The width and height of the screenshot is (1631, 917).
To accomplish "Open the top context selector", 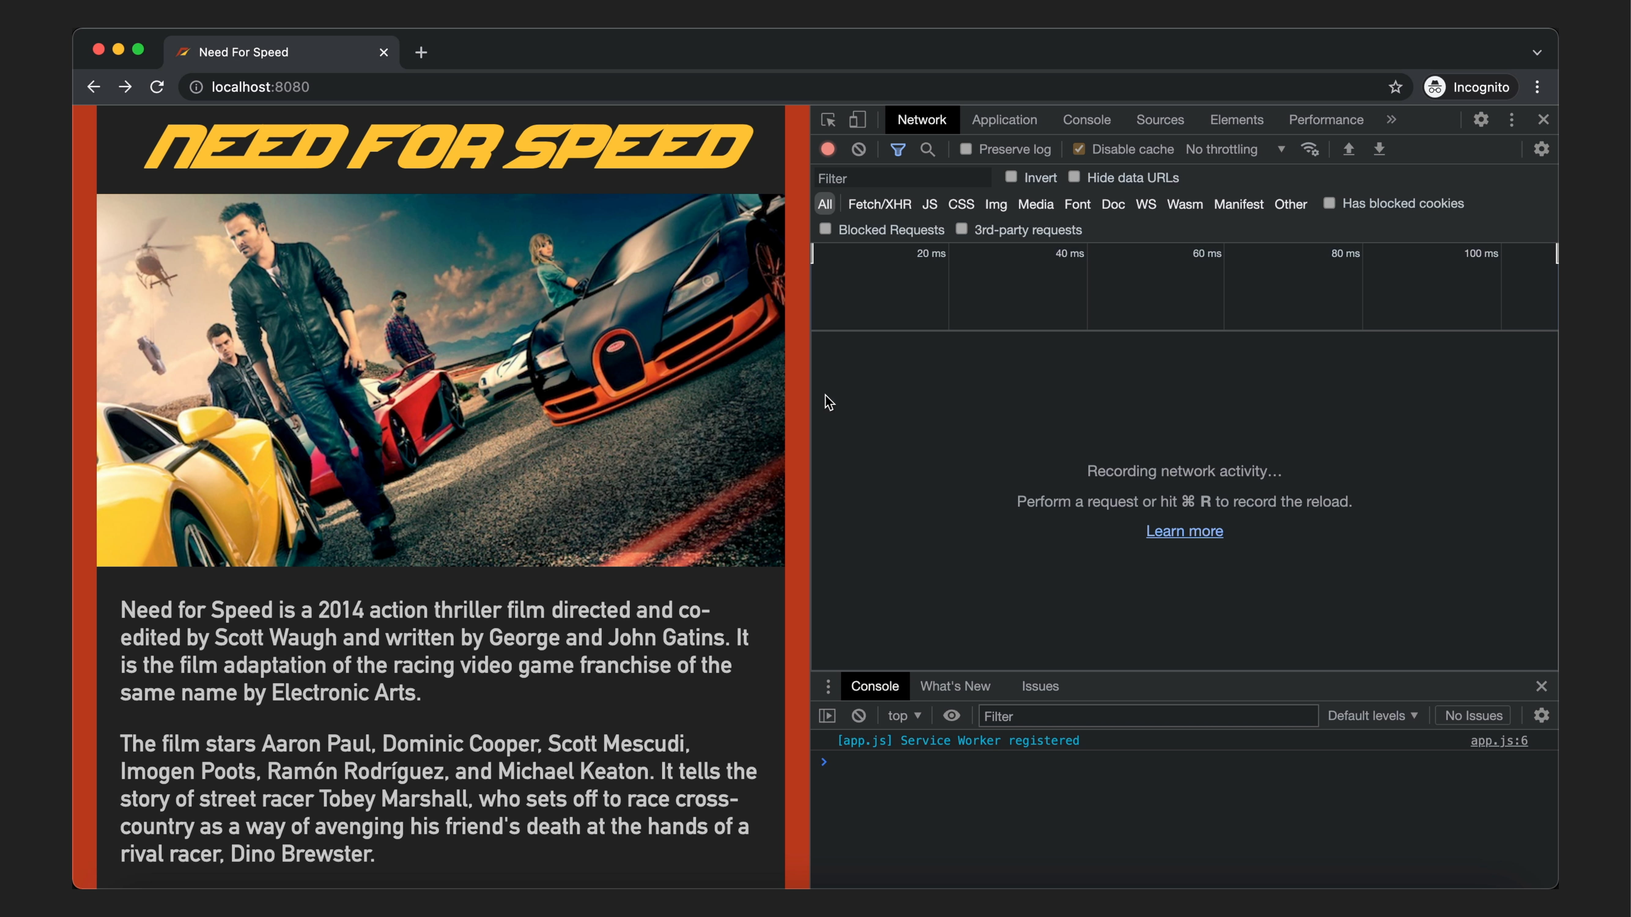I will pos(904,716).
